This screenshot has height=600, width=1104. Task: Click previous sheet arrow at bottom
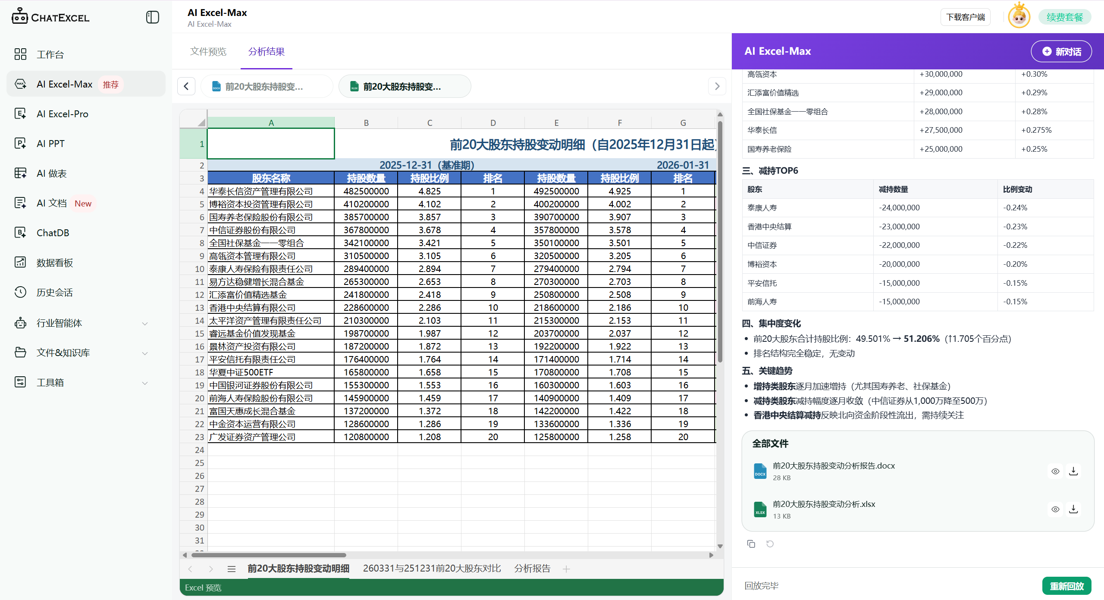(190, 569)
